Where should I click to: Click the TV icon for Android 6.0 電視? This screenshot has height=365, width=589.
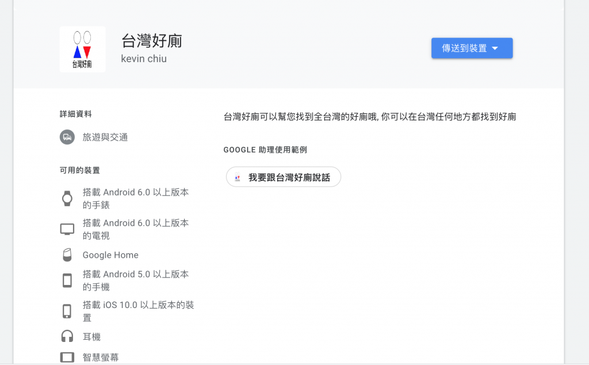(67, 229)
